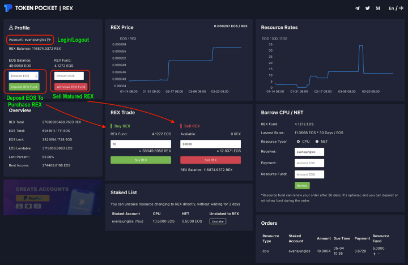The height and width of the screenshot is (265, 408).
Task: Click the '6941511.1711 EOS' total value
Action: [56, 131]
